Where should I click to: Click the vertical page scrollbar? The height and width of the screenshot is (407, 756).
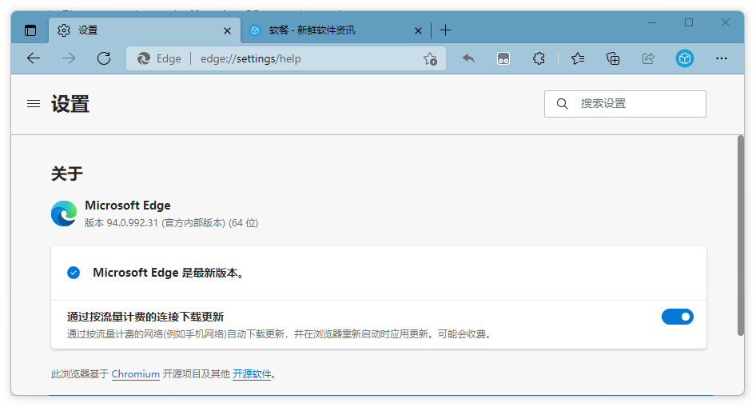pos(741,235)
